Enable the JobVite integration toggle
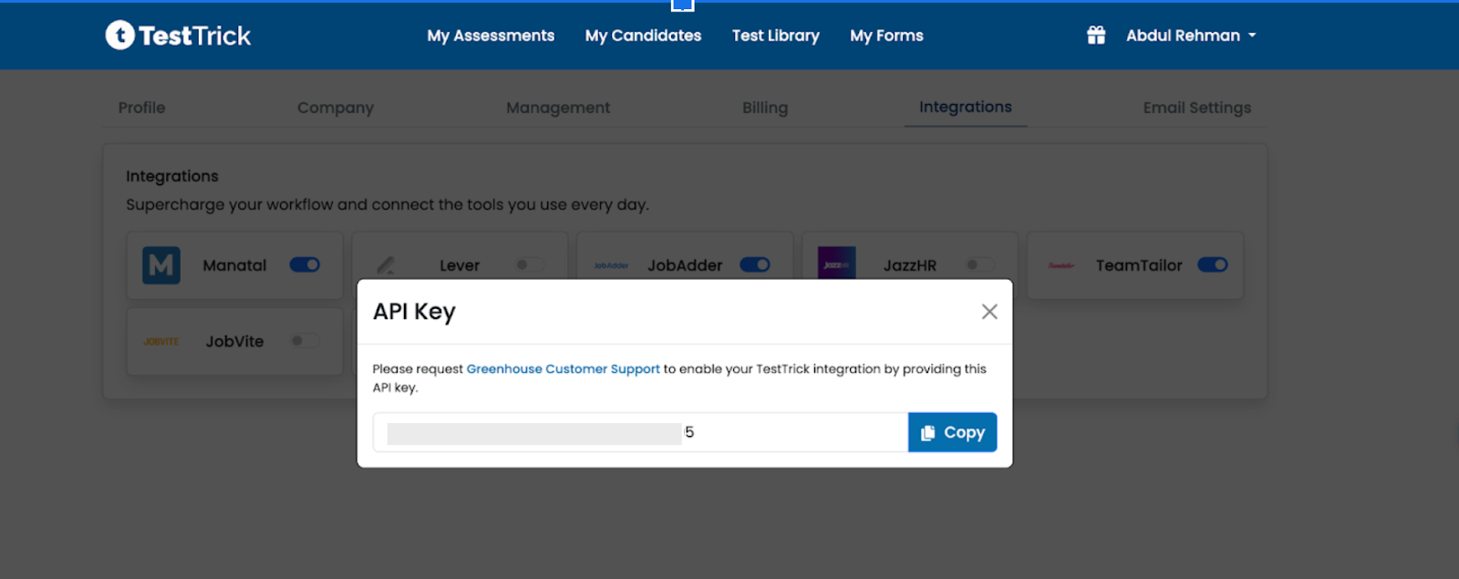The width and height of the screenshot is (1459, 579). (305, 341)
